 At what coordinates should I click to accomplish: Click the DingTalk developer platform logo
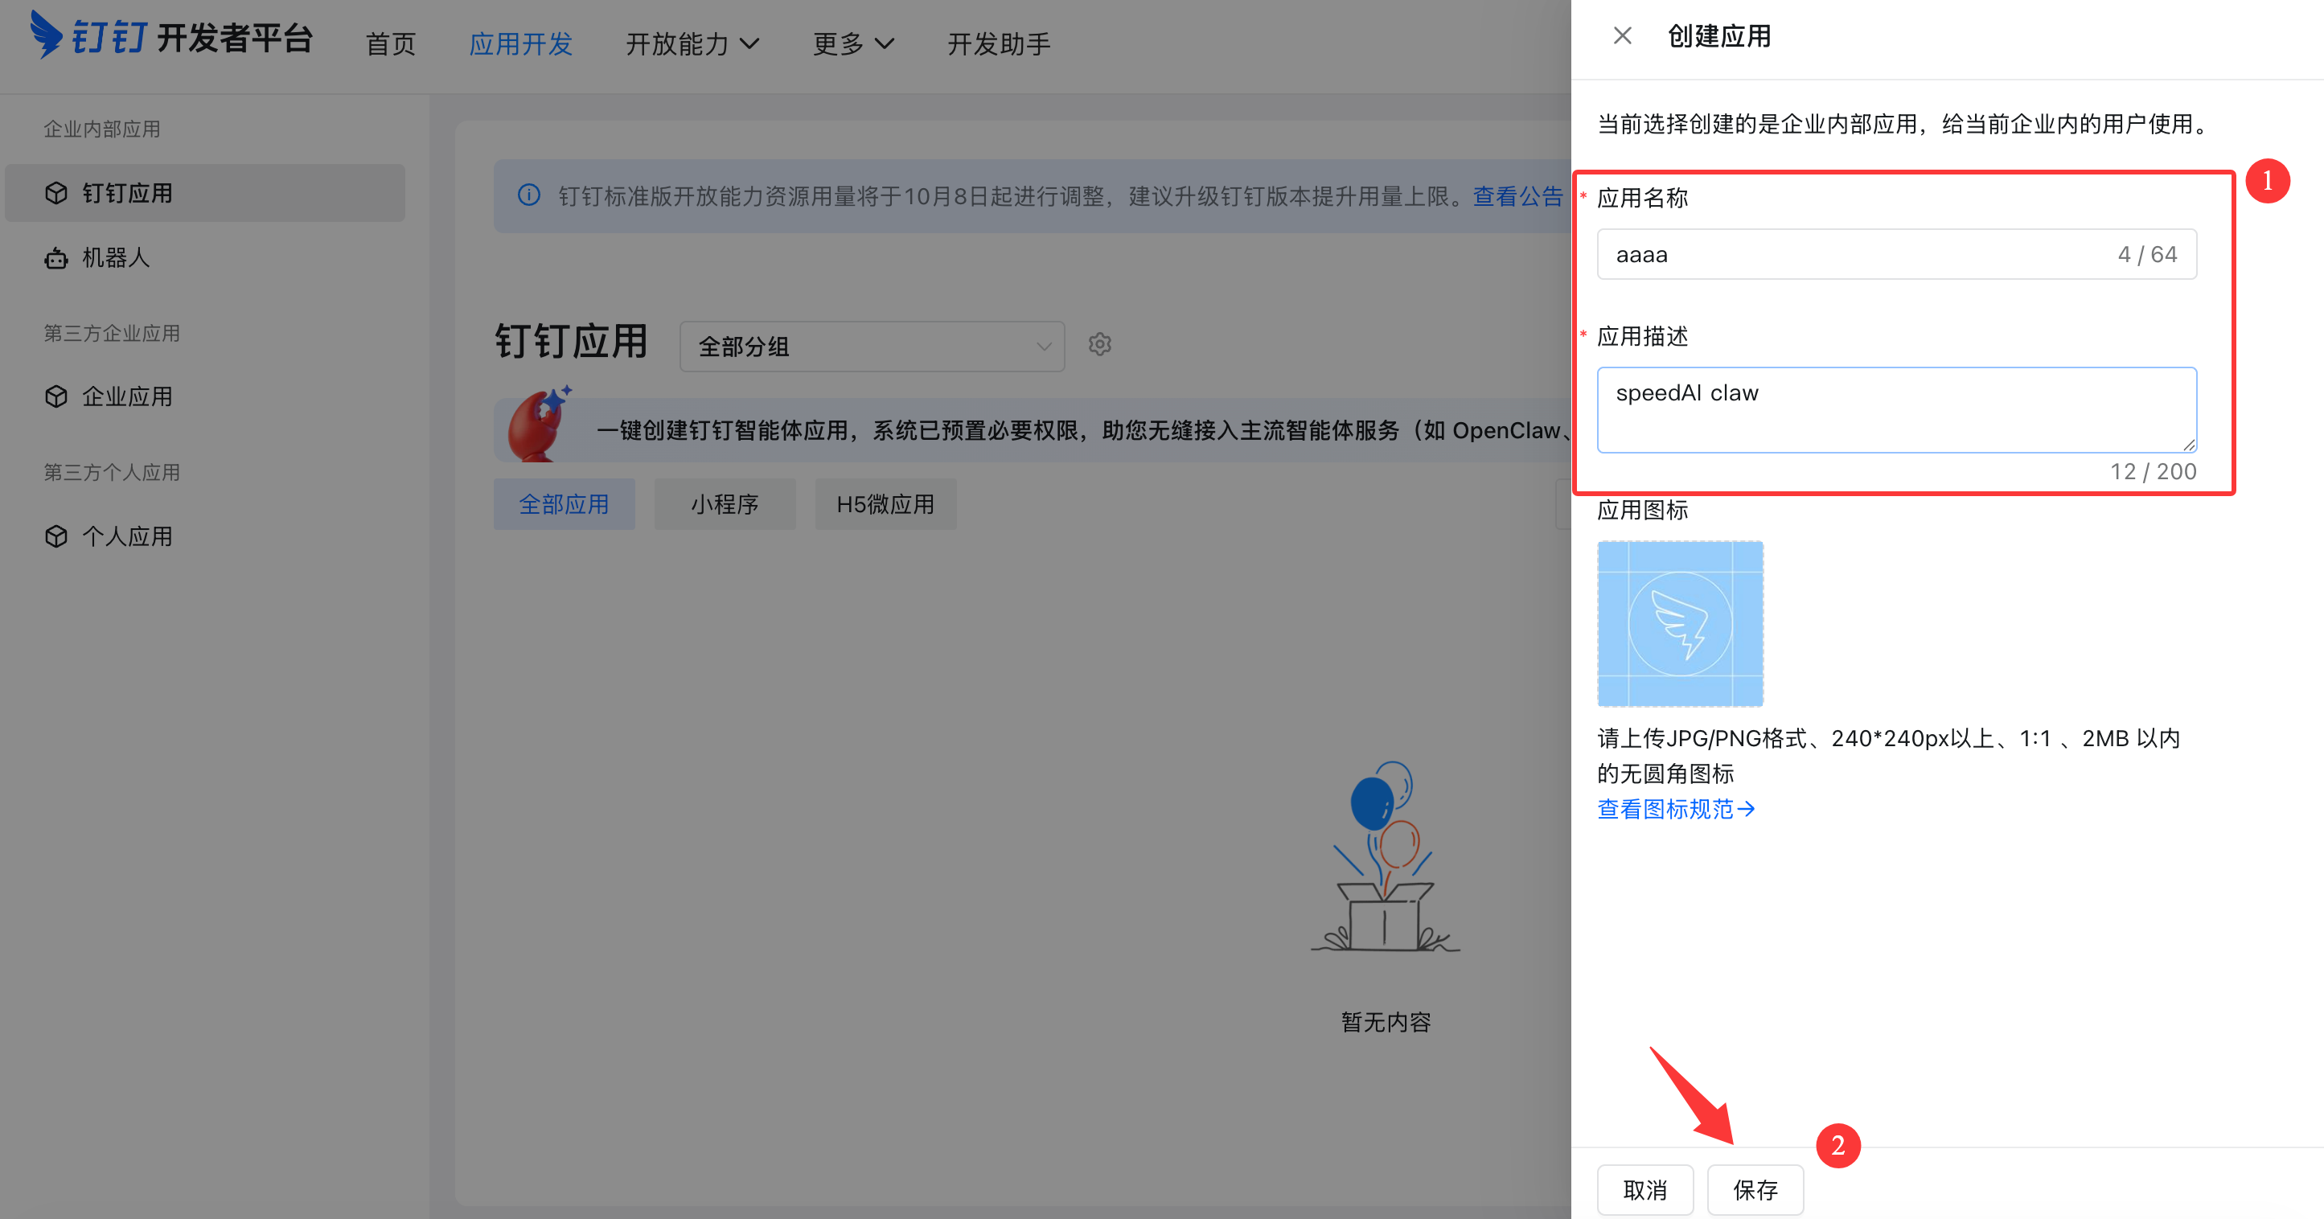coord(171,36)
